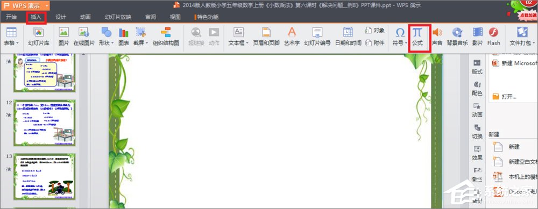Viewport: 538px width, 209px height.
Task: Switch to the 视图 view tab
Action: coord(175,17)
